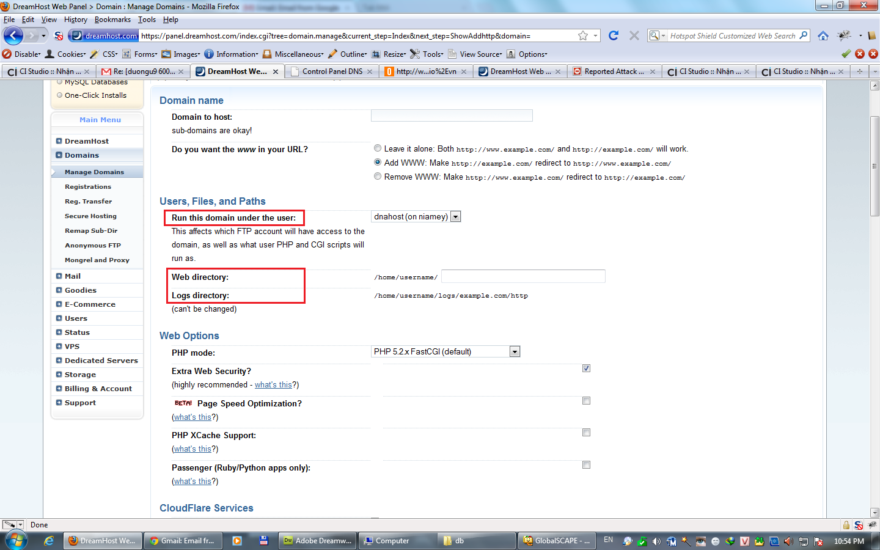Image resolution: width=880 pixels, height=550 pixels.
Task: Open the user dropdown showing dnahost
Action: pos(416,216)
